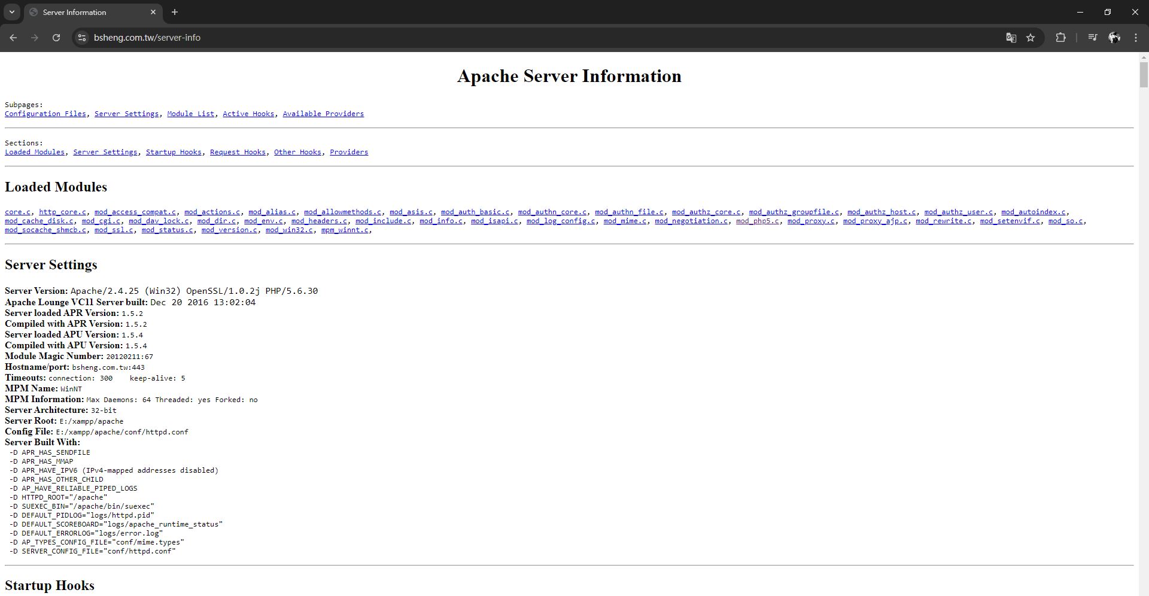Click the translate page icon

[x=1011, y=38]
